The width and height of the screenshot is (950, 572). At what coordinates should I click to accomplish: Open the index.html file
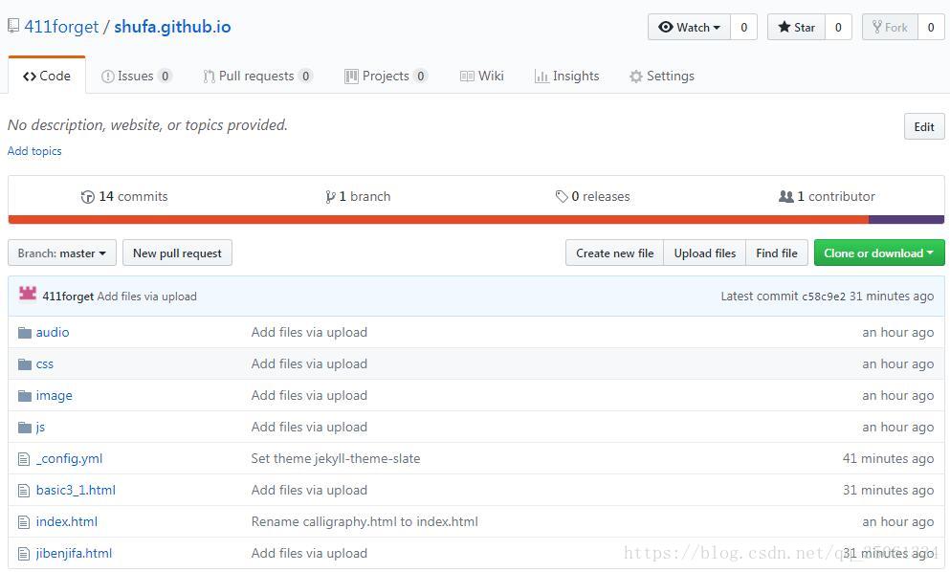pyautogui.click(x=67, y=521)
